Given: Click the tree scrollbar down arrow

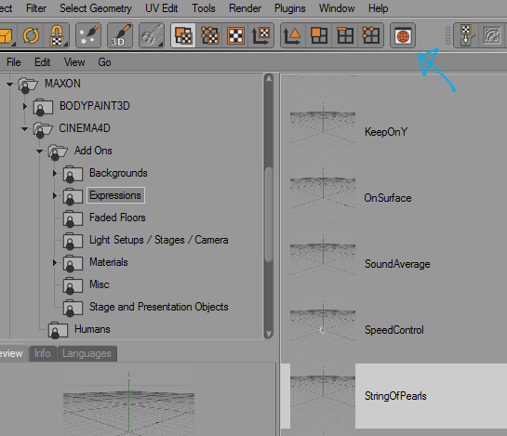Looking at the screenshot, I should (x=269, y=334).
